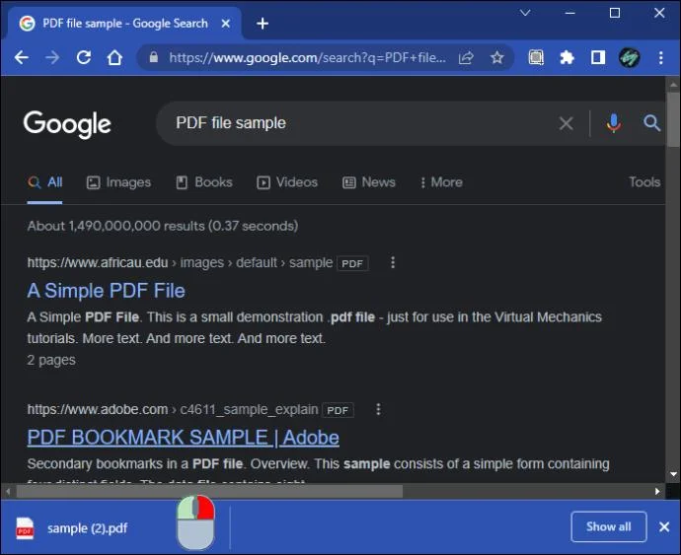Bookmark this page with the star
This screenshot has height=555, width=681.
click(496, 57)
